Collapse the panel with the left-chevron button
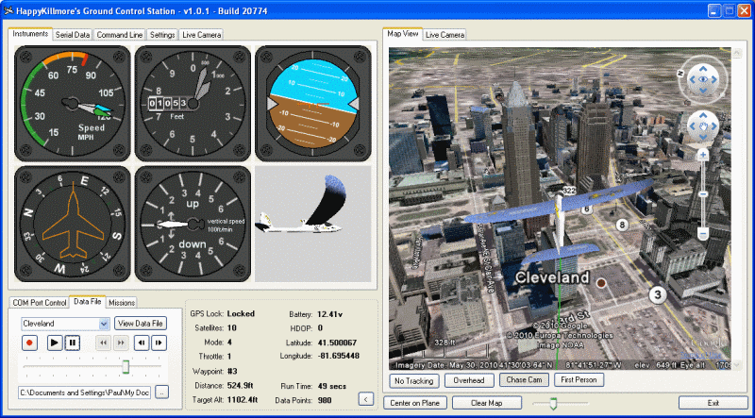This screenshot has width=755, height=418. [366, 399]
